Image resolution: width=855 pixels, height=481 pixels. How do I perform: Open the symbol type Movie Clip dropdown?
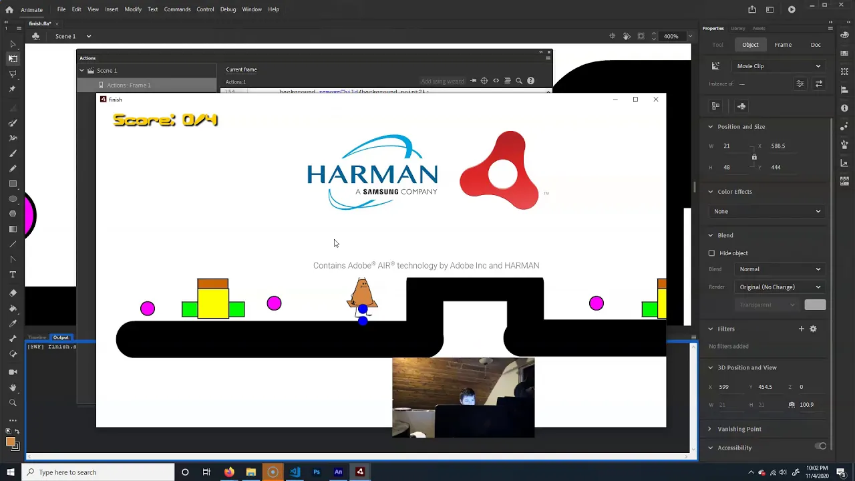point(779,66)
